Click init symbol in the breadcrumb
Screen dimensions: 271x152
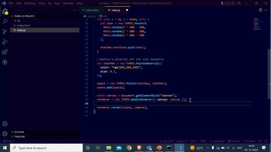(103, 16)
